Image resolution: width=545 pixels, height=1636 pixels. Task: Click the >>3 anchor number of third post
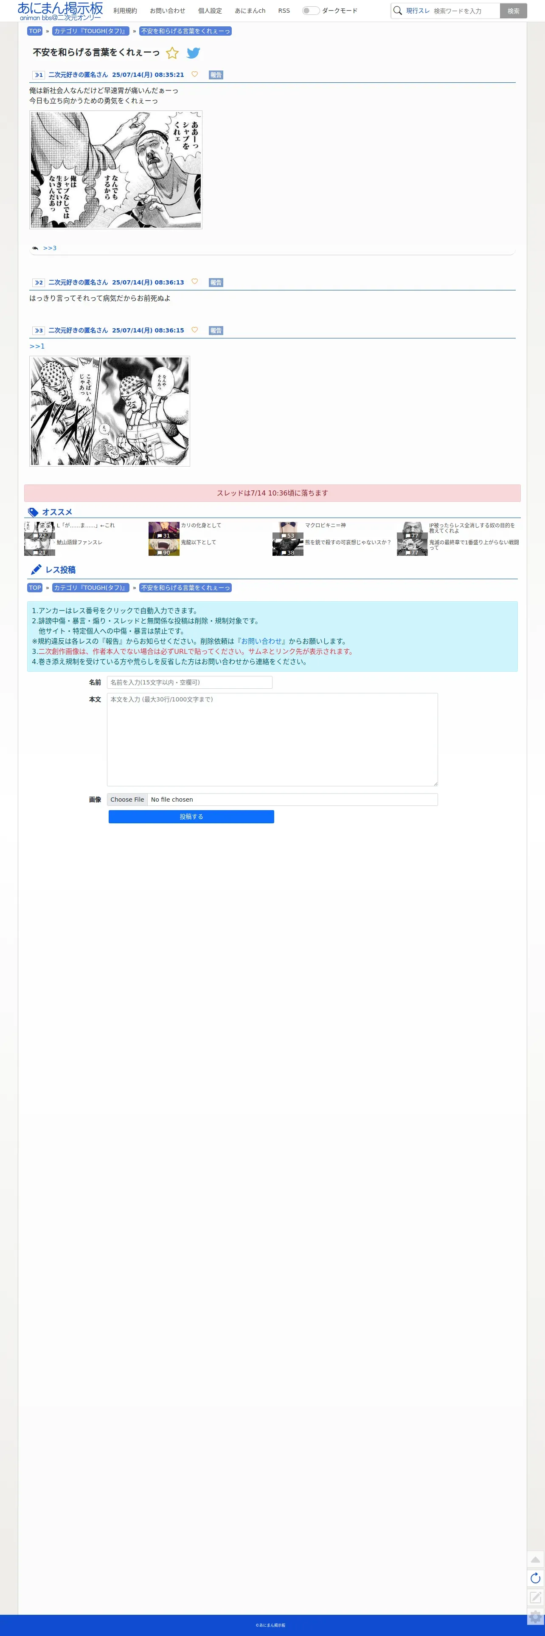pyautogui.click(x=39, y=331)
